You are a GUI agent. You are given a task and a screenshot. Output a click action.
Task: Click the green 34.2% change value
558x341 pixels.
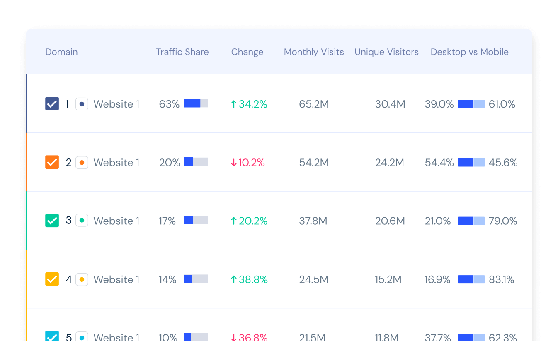249,104
